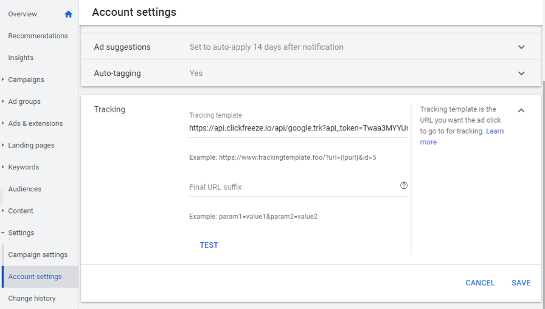Open Insights in the sidebar
The width and height of the screenshot is (545, 309).
(21, 58)
